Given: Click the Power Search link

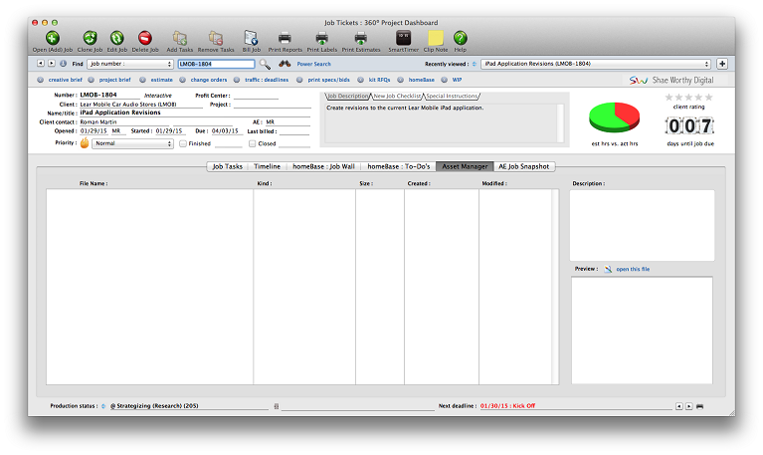Looking at the screenshot, I should (314, 64).
